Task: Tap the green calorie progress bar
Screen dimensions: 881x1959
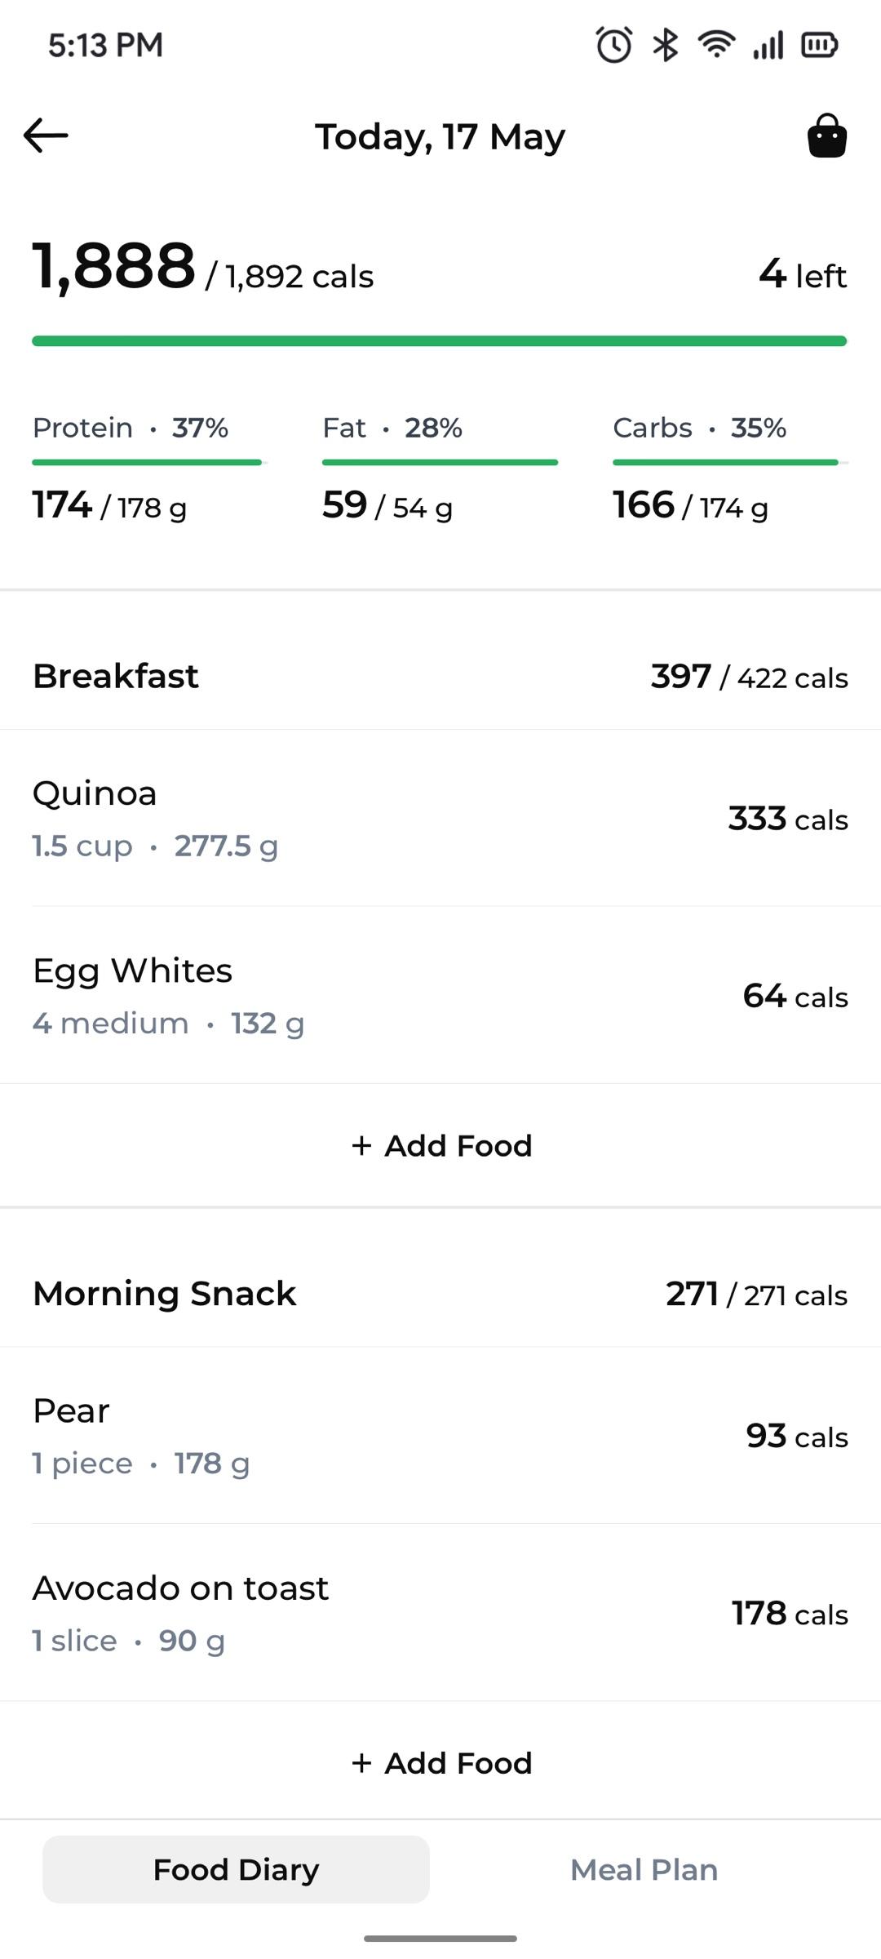Action: (440, 341)
